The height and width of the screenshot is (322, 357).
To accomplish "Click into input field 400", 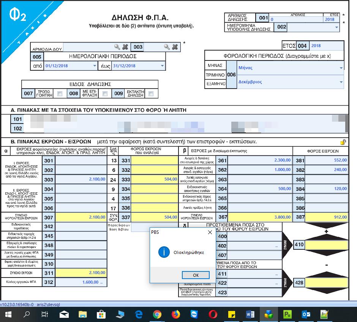I will pyautogui.click(x=254, y=236).
